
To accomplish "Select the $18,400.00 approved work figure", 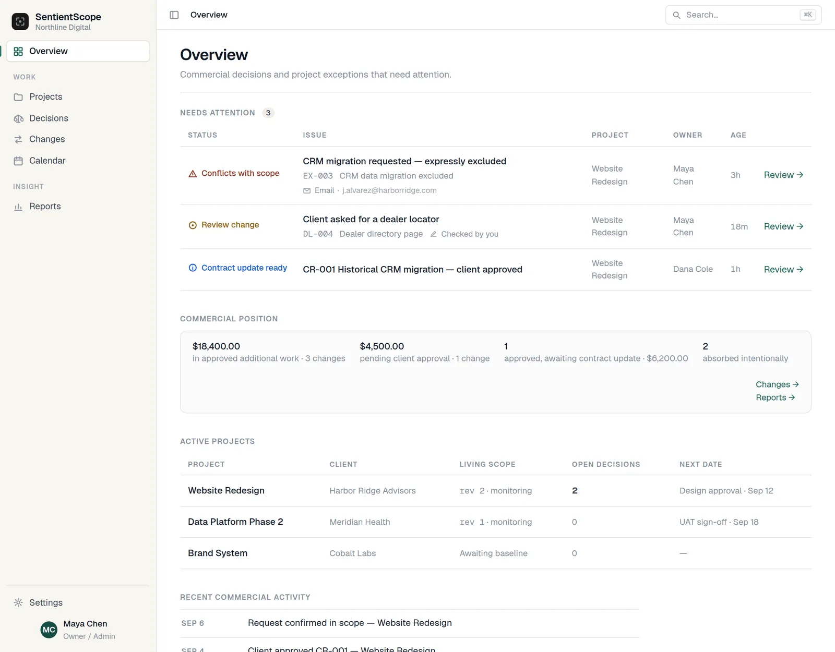I will point(216,346).
